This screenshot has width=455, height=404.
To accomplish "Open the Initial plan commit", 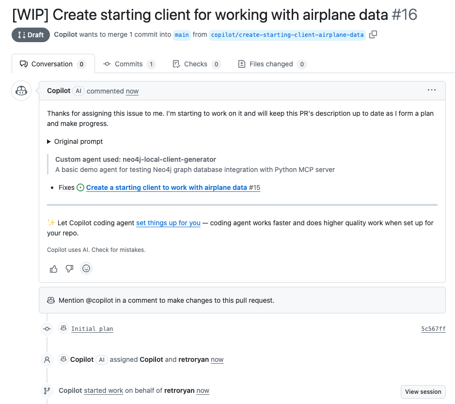I will tap(92, 329).
